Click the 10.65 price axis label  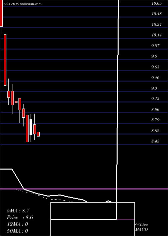point(157,3)
